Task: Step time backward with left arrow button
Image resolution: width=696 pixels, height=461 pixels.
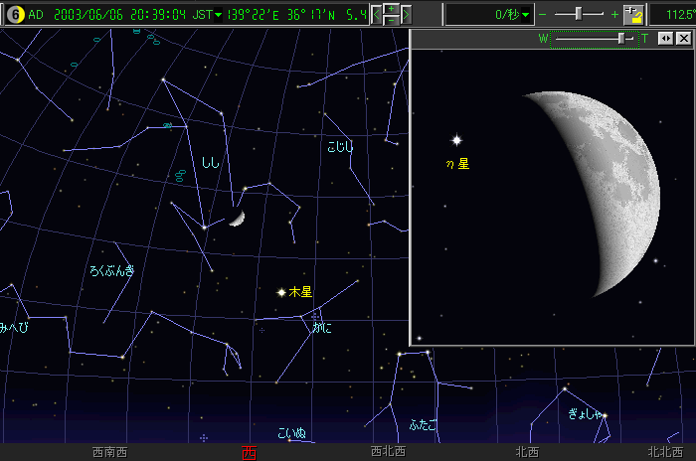Action: [x=377, y=15]
